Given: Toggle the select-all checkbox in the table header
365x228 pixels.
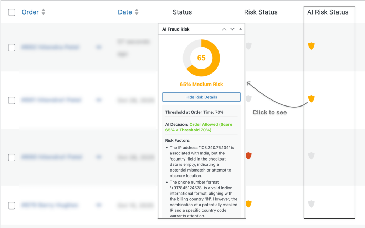Looking at the screenshot, I should [11, 12].
